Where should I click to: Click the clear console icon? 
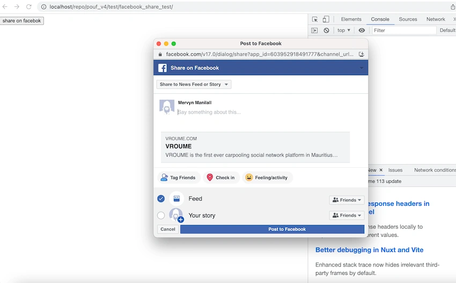click(326, 30)
